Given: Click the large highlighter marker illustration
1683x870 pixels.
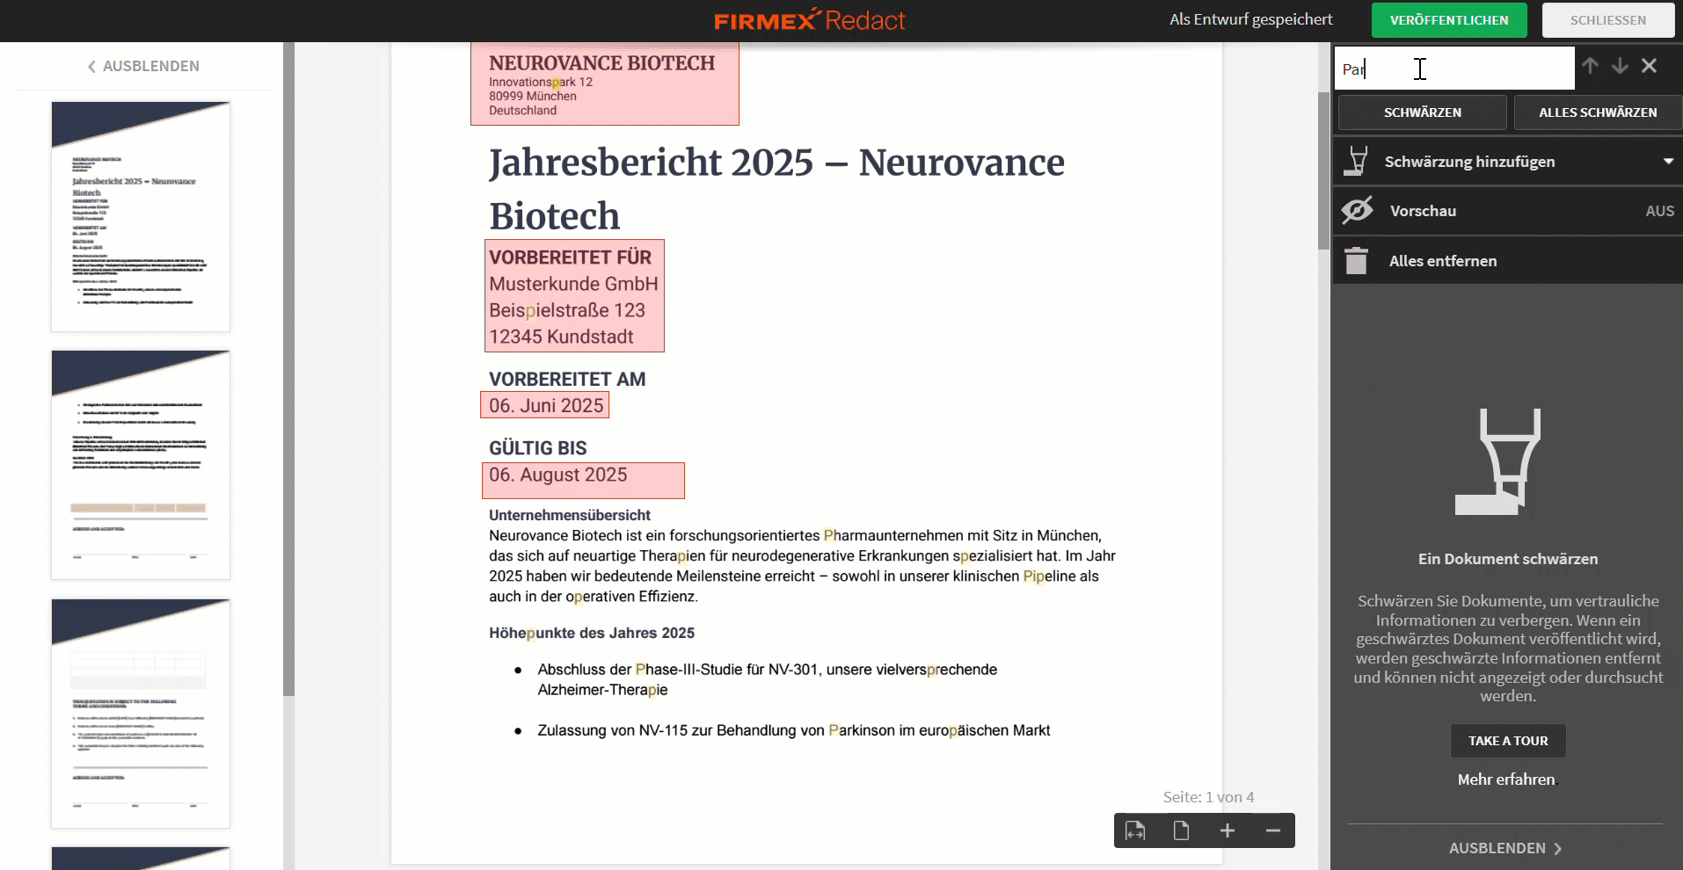Looking at the screenshot, I should (1497, 461).
